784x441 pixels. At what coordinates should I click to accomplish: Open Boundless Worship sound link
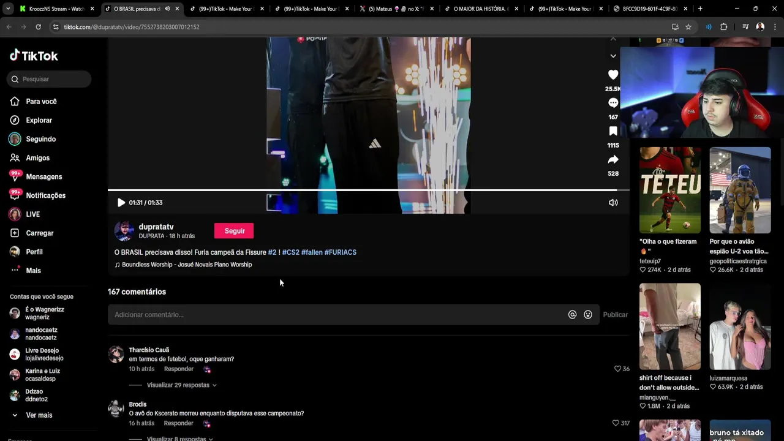click(183, 265)
